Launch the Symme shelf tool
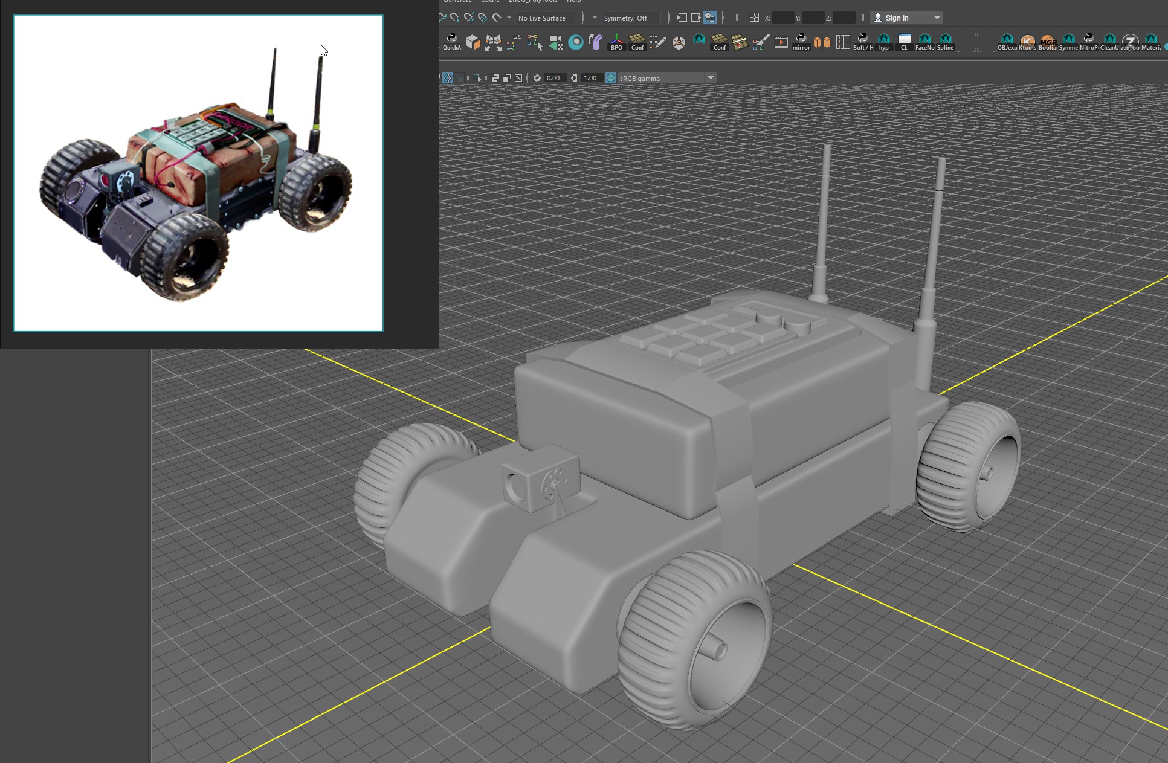Image resolution: width=1168 pixels, height=763 pixels. point(1068,42)
